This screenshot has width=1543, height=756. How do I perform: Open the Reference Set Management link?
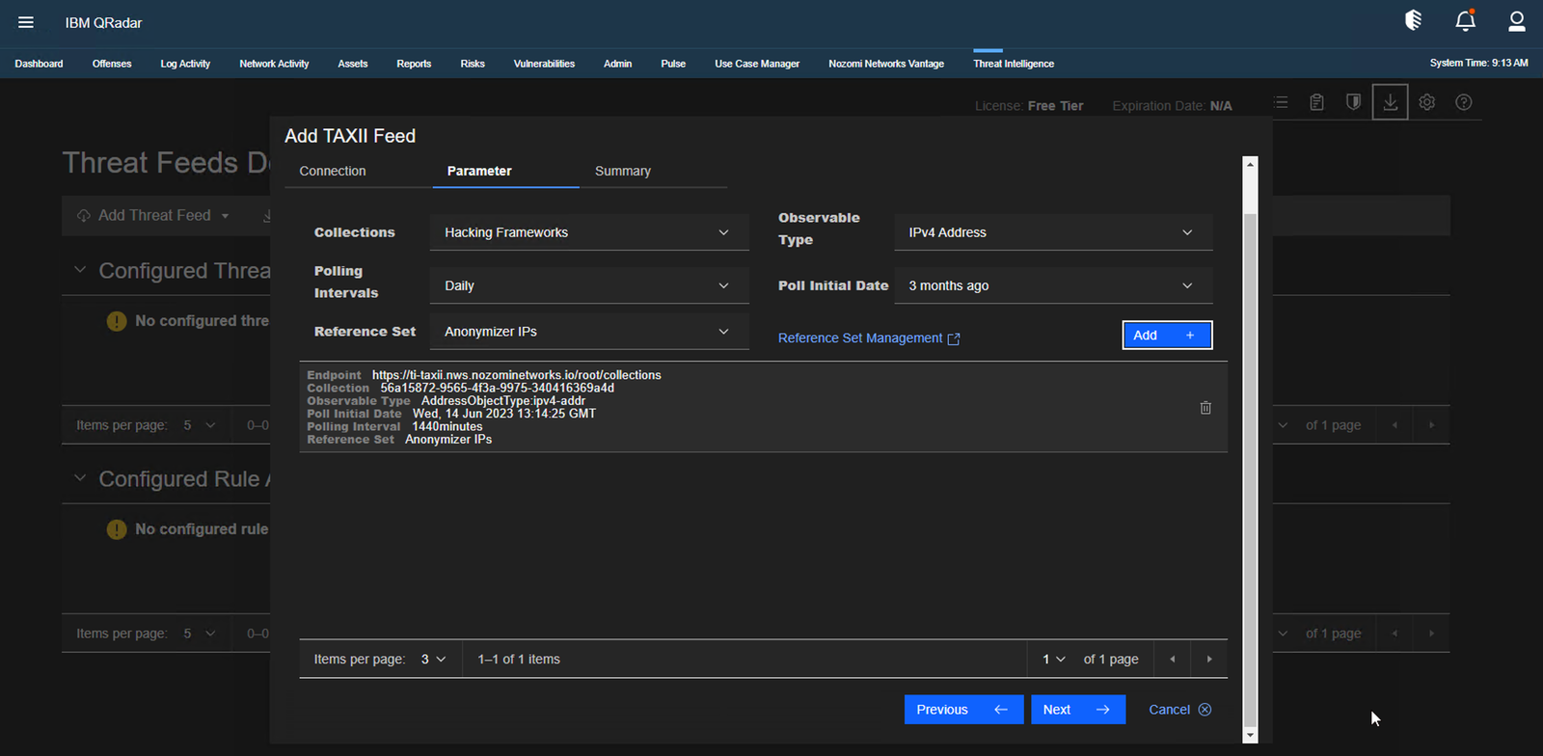869,338
